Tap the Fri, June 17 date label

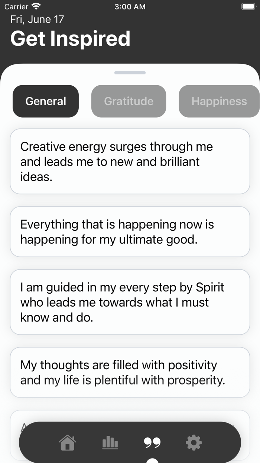[x=36, y=19]
